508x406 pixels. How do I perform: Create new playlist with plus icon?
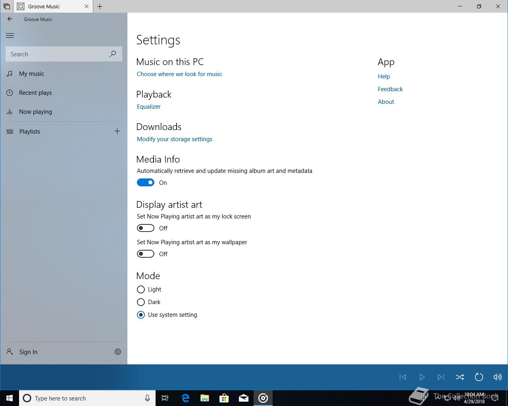pyautogui.click(x=117, y=131)
